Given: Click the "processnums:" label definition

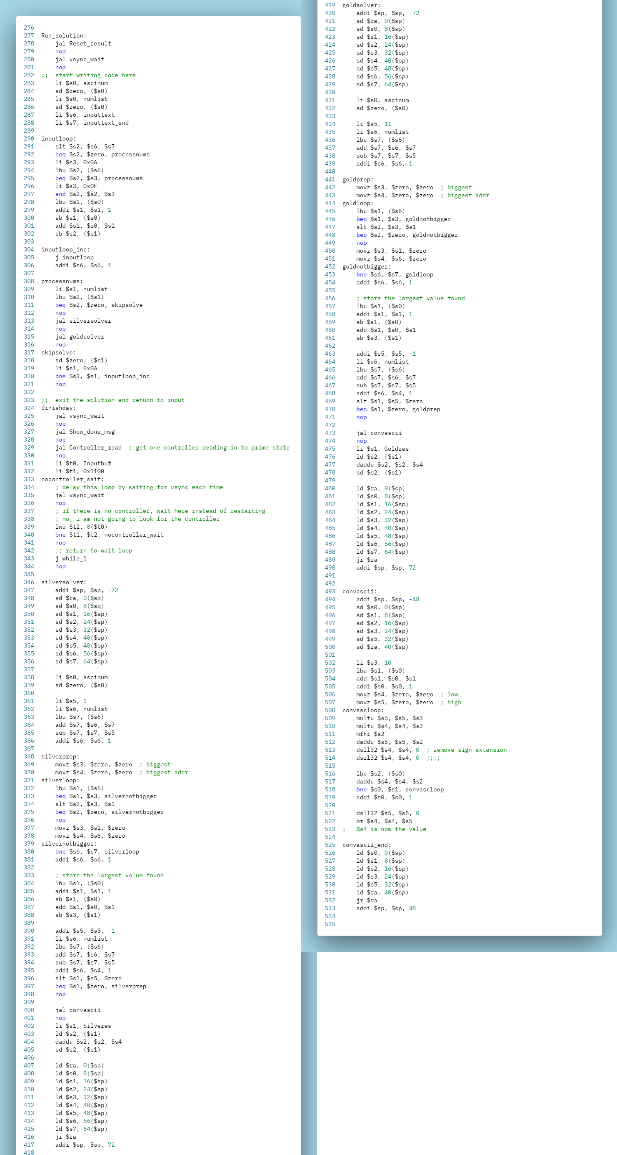Looking at the screenshot, I should point(62,281).
